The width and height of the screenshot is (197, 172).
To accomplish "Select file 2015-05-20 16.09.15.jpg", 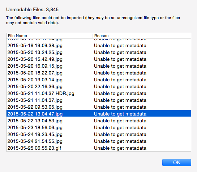I will pos(99,66).
